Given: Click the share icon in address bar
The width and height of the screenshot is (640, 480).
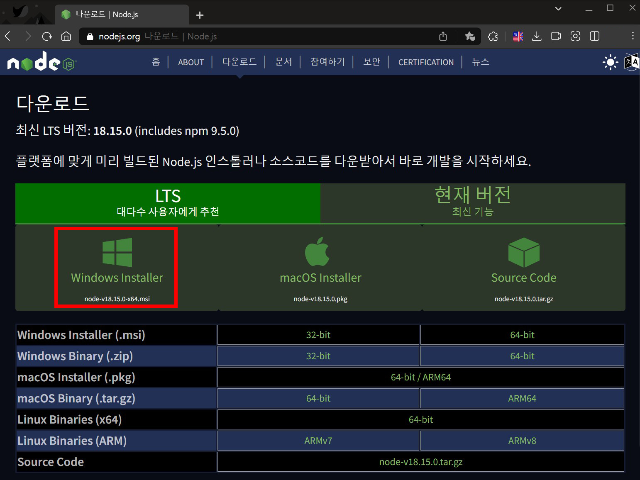Looking at the screenshot, I should click(443, 36).
